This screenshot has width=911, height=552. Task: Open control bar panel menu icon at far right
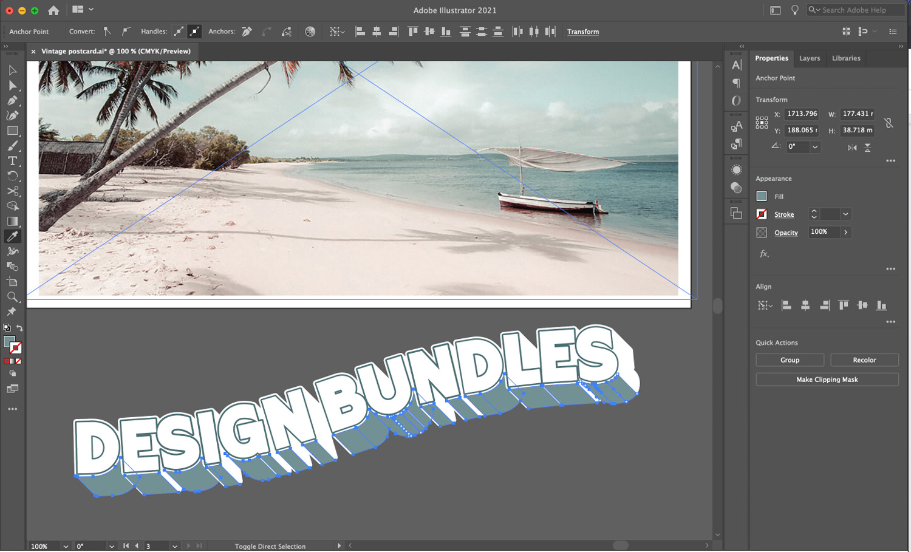[893, 32]
